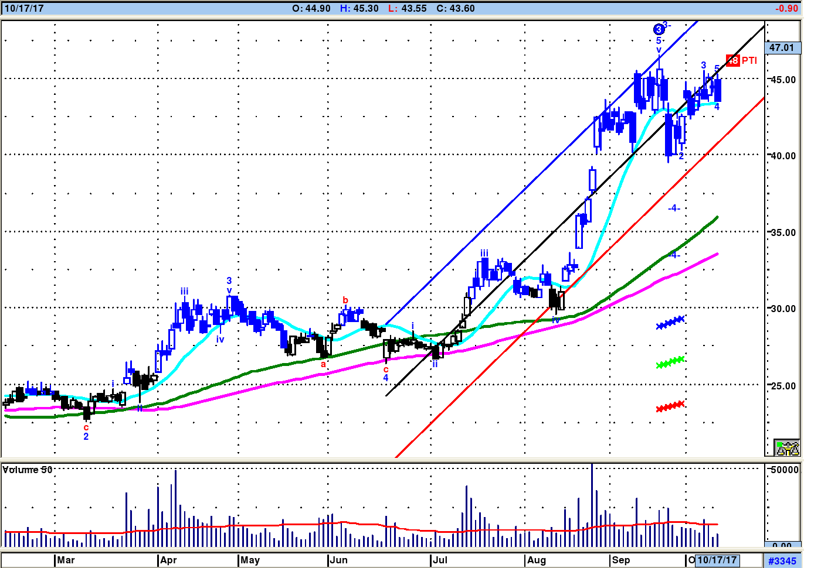Click the blue X projection markers
Viewport: 821px width, 568px height.
670,323
